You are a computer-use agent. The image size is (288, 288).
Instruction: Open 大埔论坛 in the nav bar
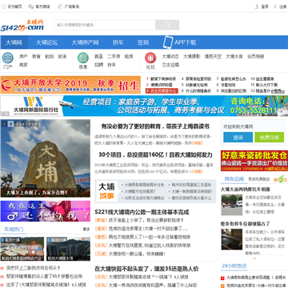[46, 42]
